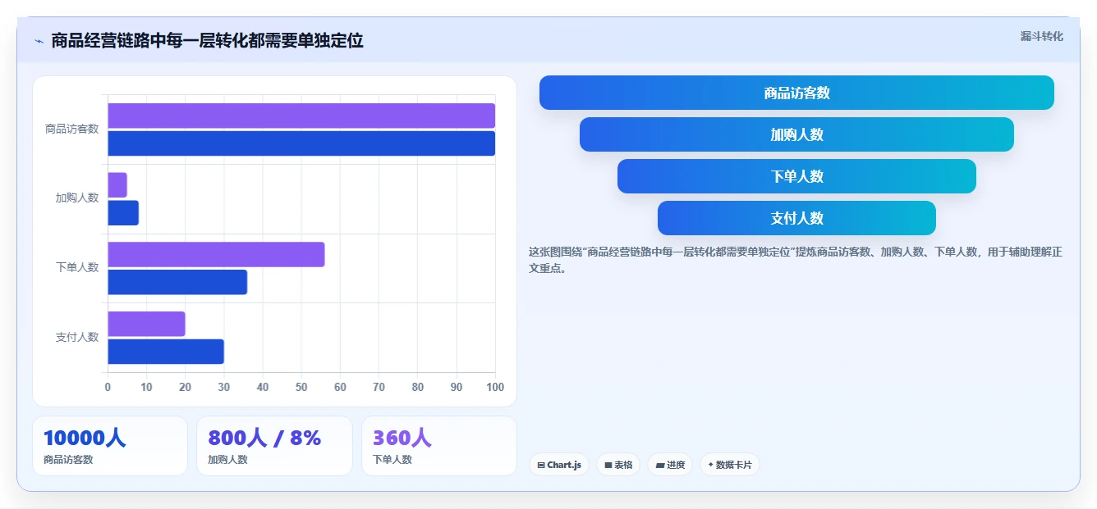Click the 进度 tag chip

click(670, 465)
